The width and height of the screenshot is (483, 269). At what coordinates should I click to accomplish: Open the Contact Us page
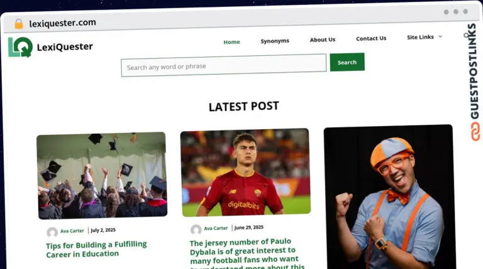[371, 38]
